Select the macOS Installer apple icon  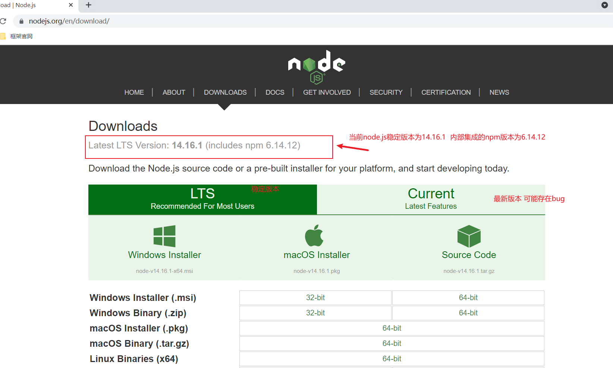pyautogui.click(x=314, y=236)
